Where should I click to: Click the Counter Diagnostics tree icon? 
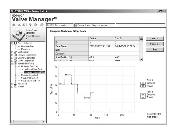15,58
